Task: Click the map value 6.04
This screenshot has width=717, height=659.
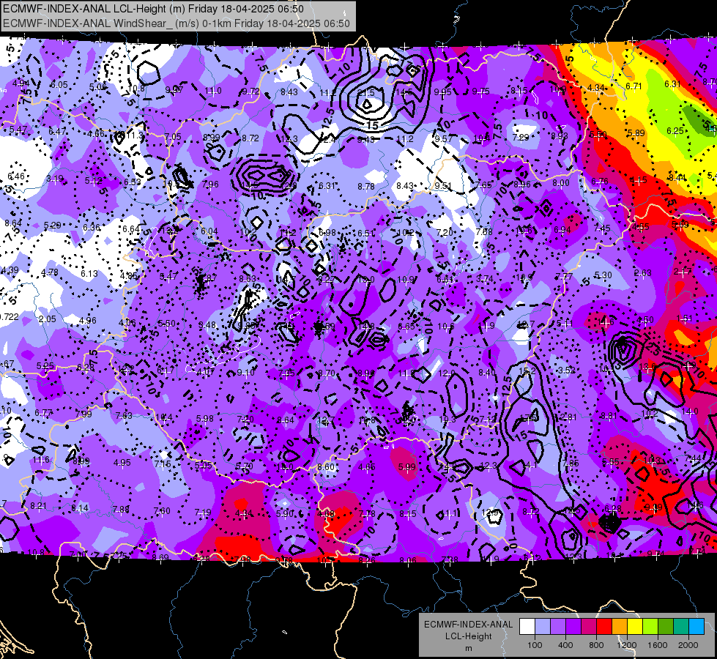Action: point(209,231)
